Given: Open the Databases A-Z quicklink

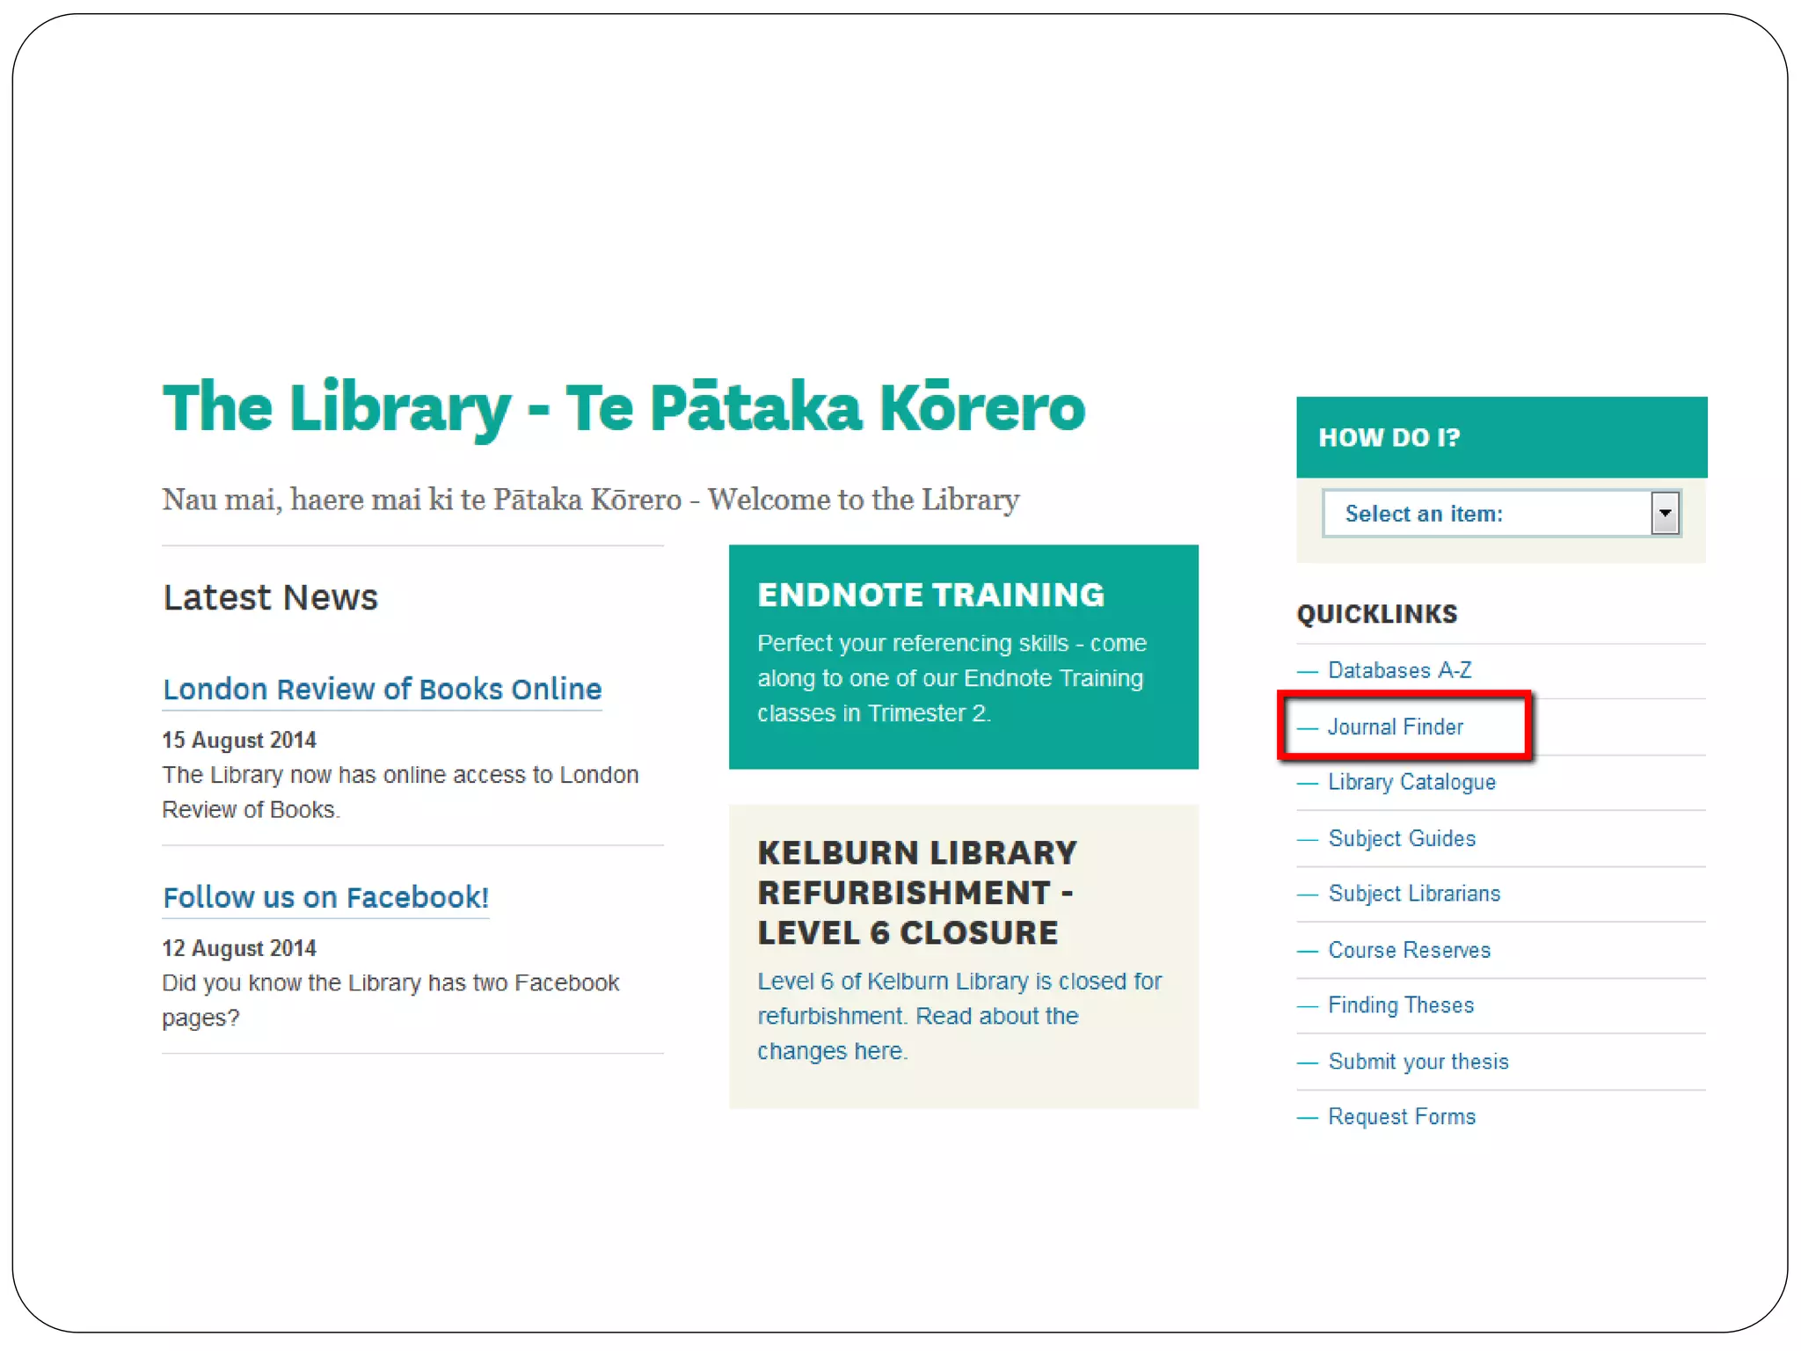Looking at the screenshot, I should [x=1398, y=670].
